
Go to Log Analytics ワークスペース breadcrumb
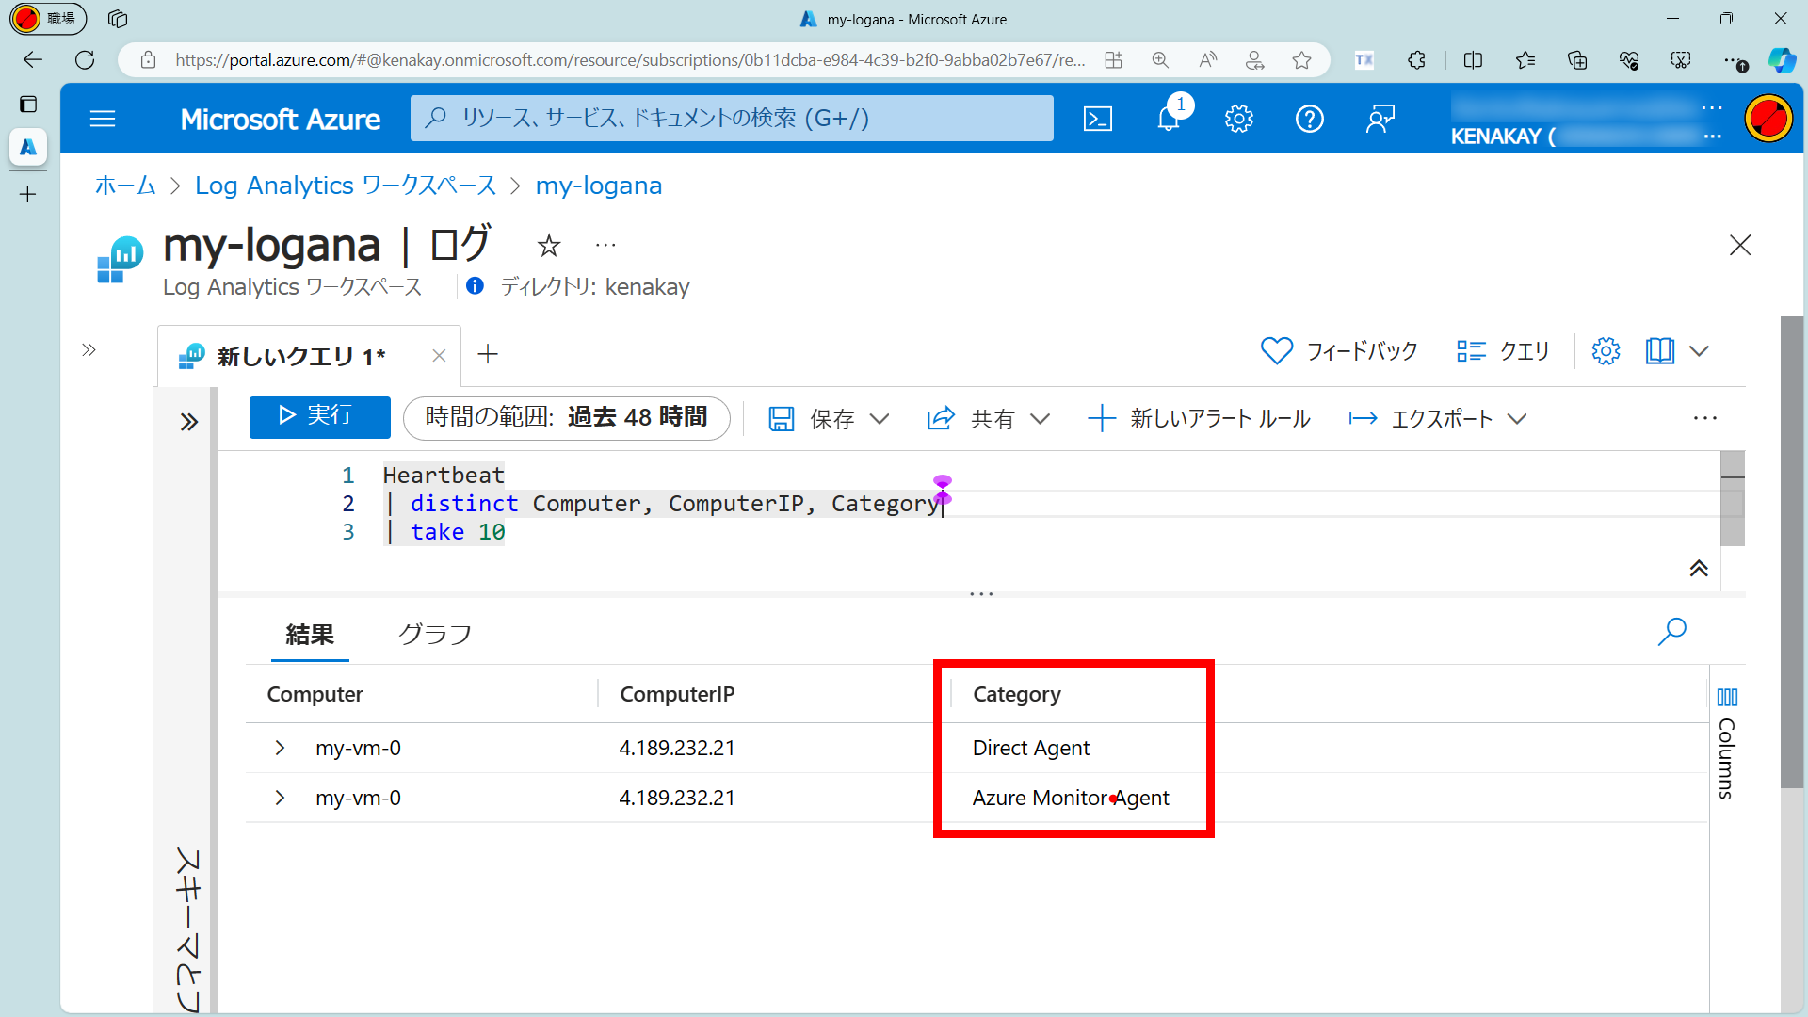346,186
